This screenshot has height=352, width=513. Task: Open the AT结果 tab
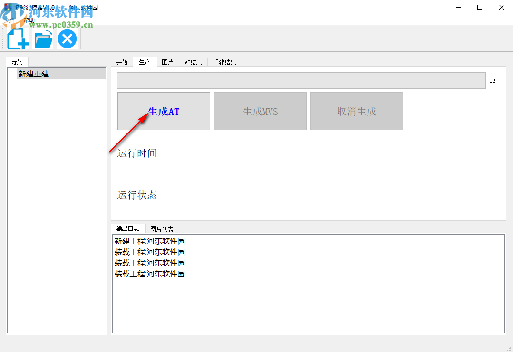coord(193,62)
